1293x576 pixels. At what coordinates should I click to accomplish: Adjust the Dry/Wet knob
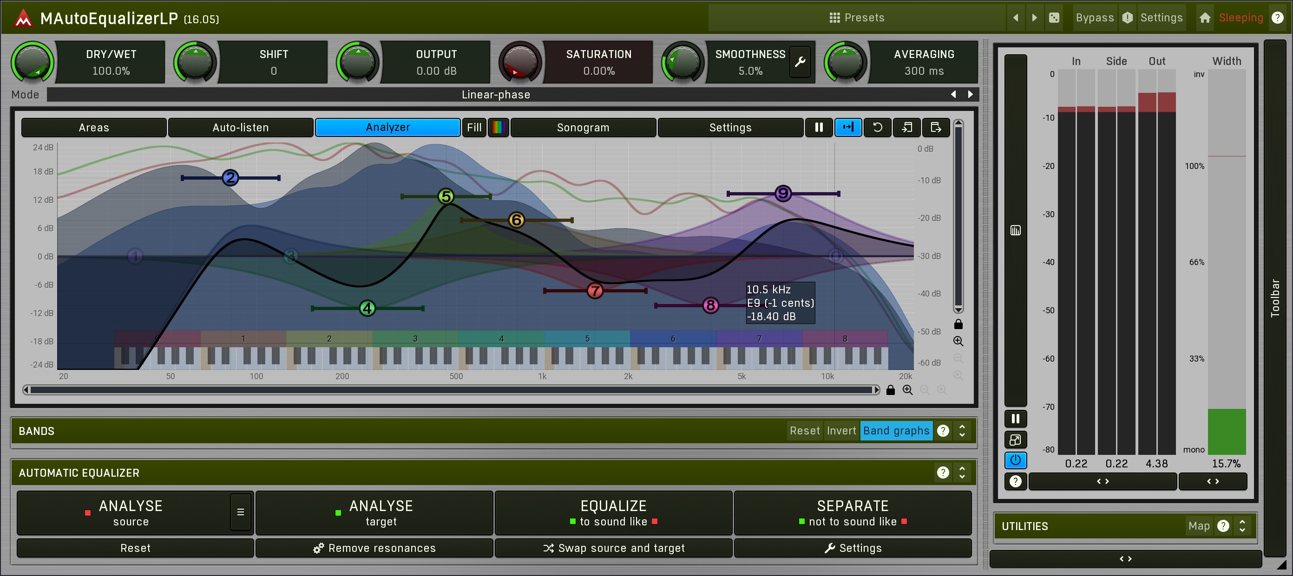(x=32, y=62)
